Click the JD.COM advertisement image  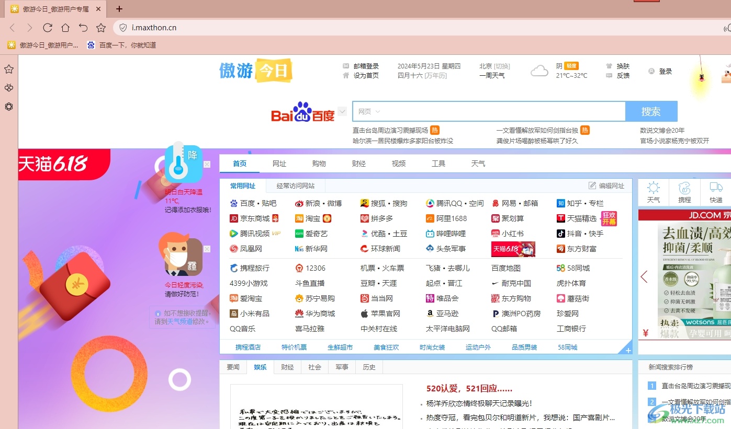[x=684, y=275]
